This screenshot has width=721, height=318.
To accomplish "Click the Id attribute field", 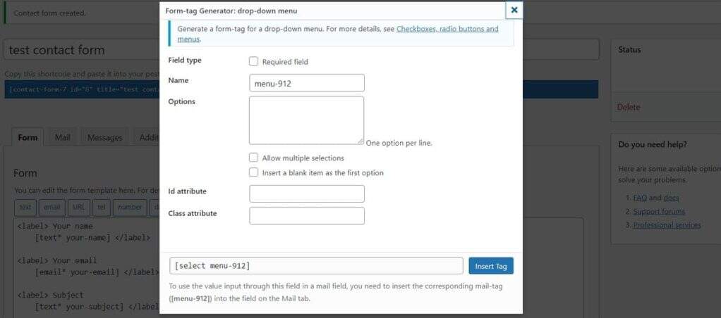I will [307, 193].
